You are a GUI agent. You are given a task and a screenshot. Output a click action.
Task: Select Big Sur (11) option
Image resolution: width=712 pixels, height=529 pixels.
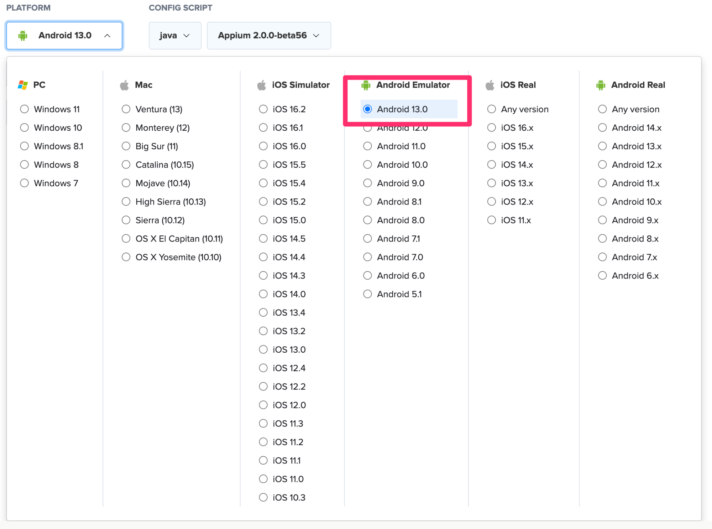[x=150, y=146]
